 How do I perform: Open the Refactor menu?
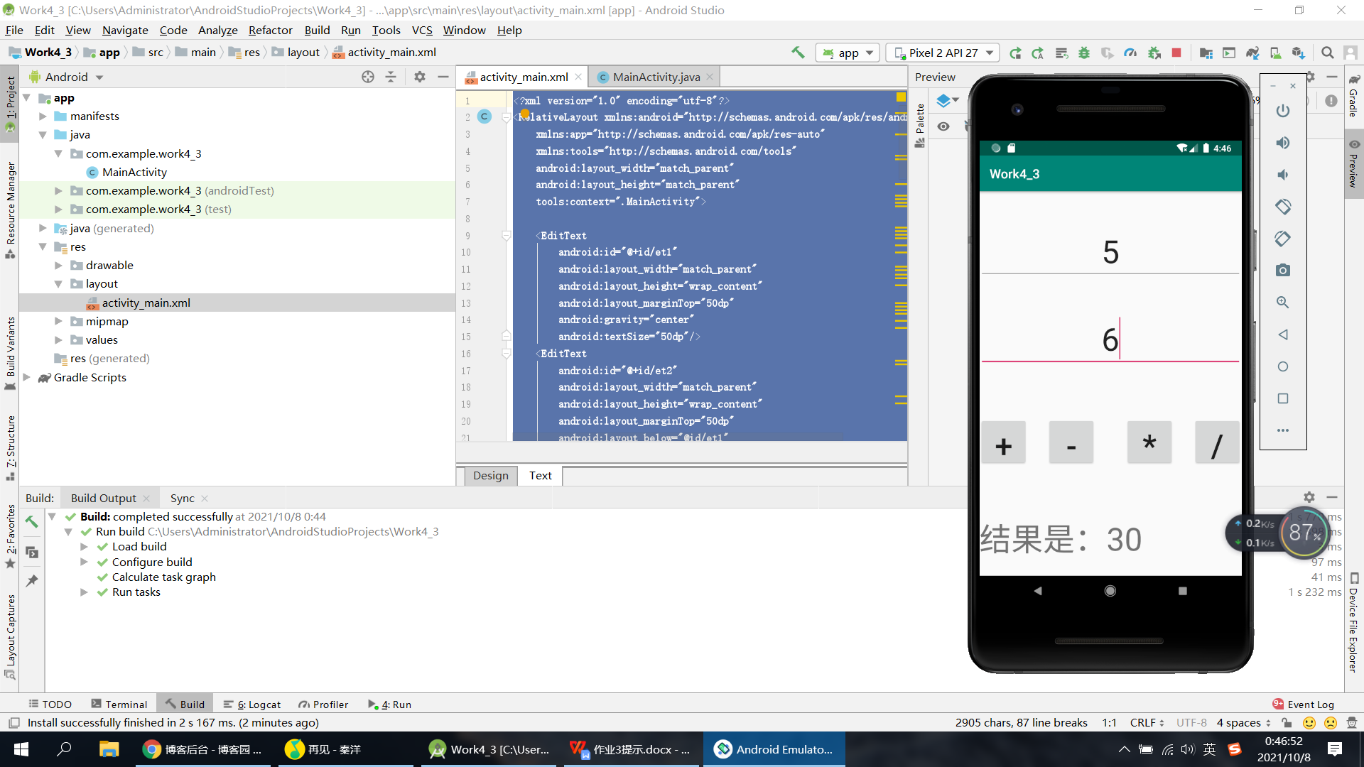pos(270,30)
